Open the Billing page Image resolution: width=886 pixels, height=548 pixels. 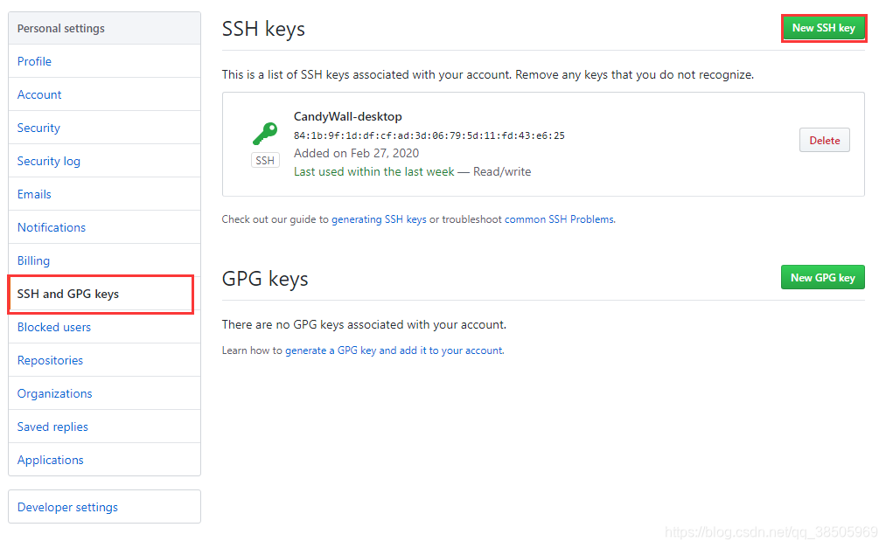click(x=105, y=260)
